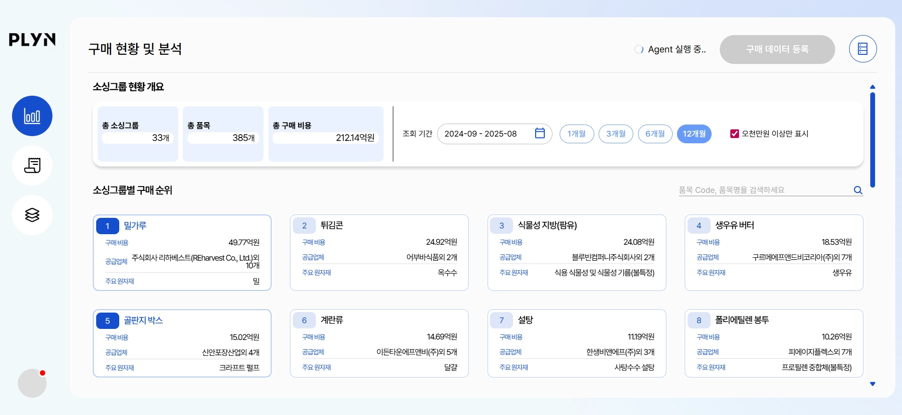Click the 10.26억원 purchase cost

(x=837, y=337)
